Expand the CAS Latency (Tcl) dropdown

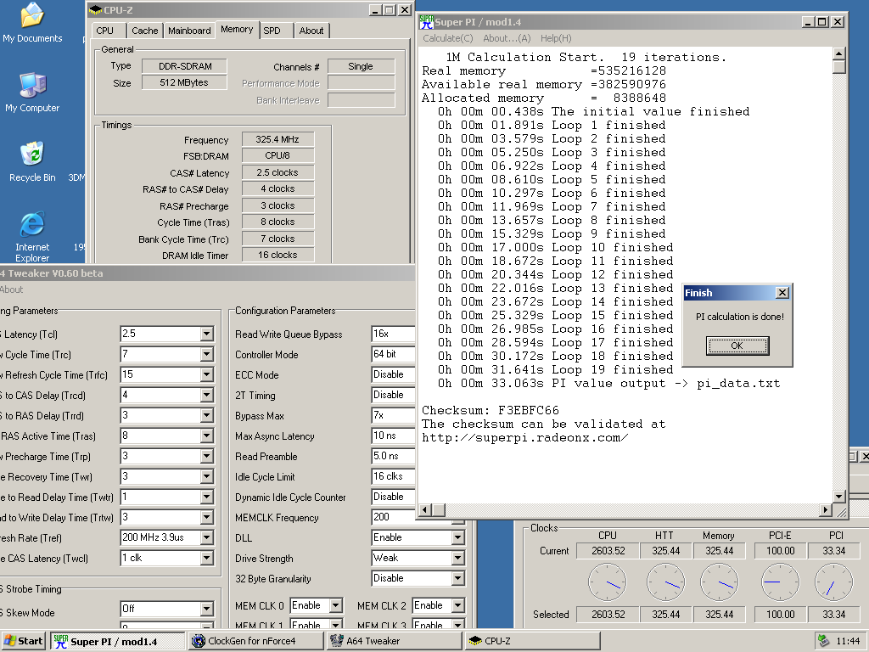207,334
